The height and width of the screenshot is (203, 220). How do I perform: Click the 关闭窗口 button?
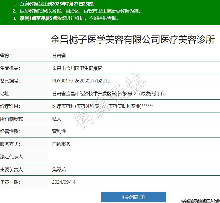tap(133, 197)
